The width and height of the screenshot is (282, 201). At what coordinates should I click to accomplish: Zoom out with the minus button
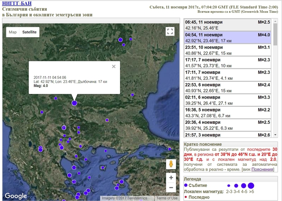click(x=171, y=188)
